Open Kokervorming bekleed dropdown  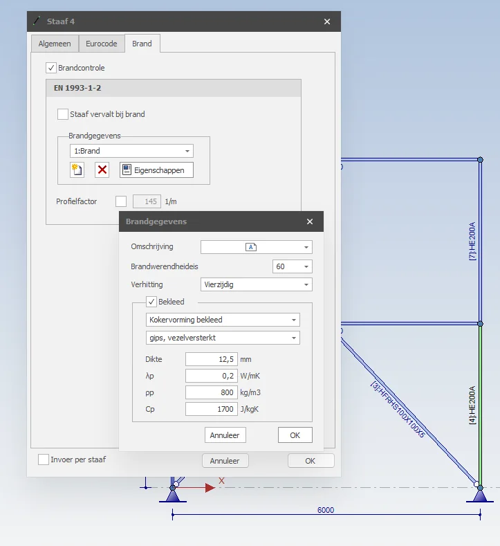click(223, 320)
